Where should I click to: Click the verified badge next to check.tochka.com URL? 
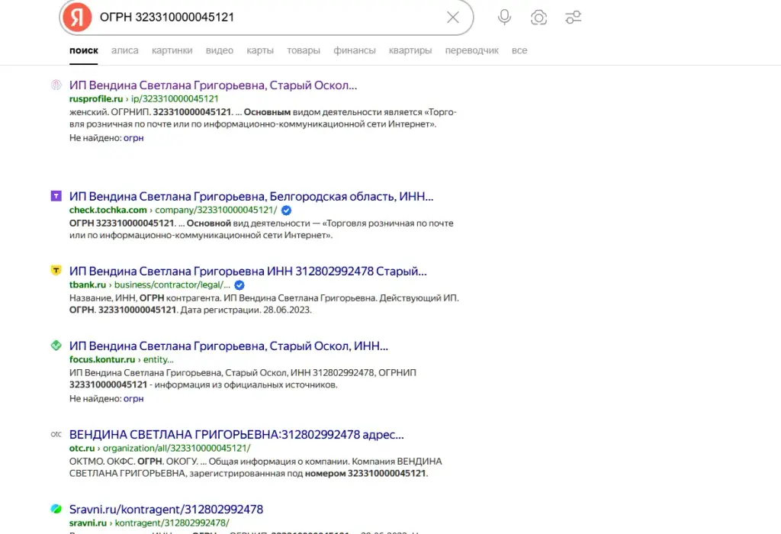[287, 211]
